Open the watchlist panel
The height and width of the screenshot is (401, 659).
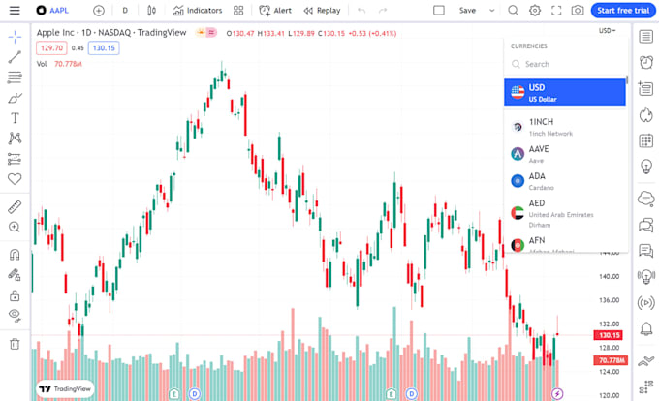[x=646, y=37]
